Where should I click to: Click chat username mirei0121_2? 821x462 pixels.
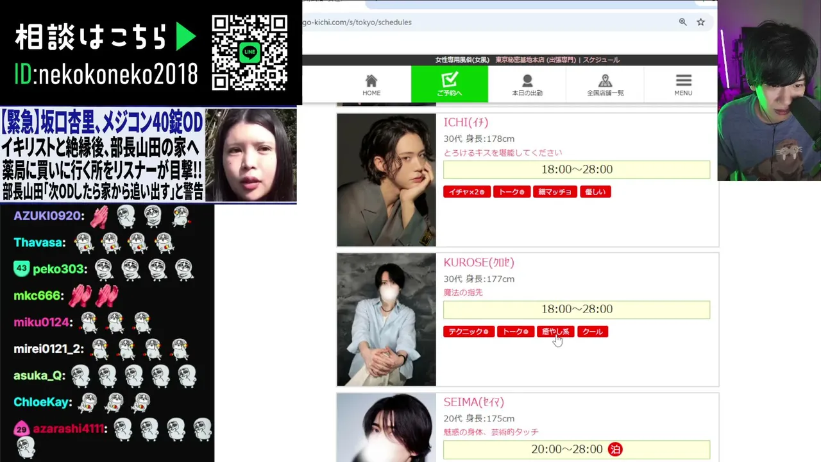pos(49,349)
